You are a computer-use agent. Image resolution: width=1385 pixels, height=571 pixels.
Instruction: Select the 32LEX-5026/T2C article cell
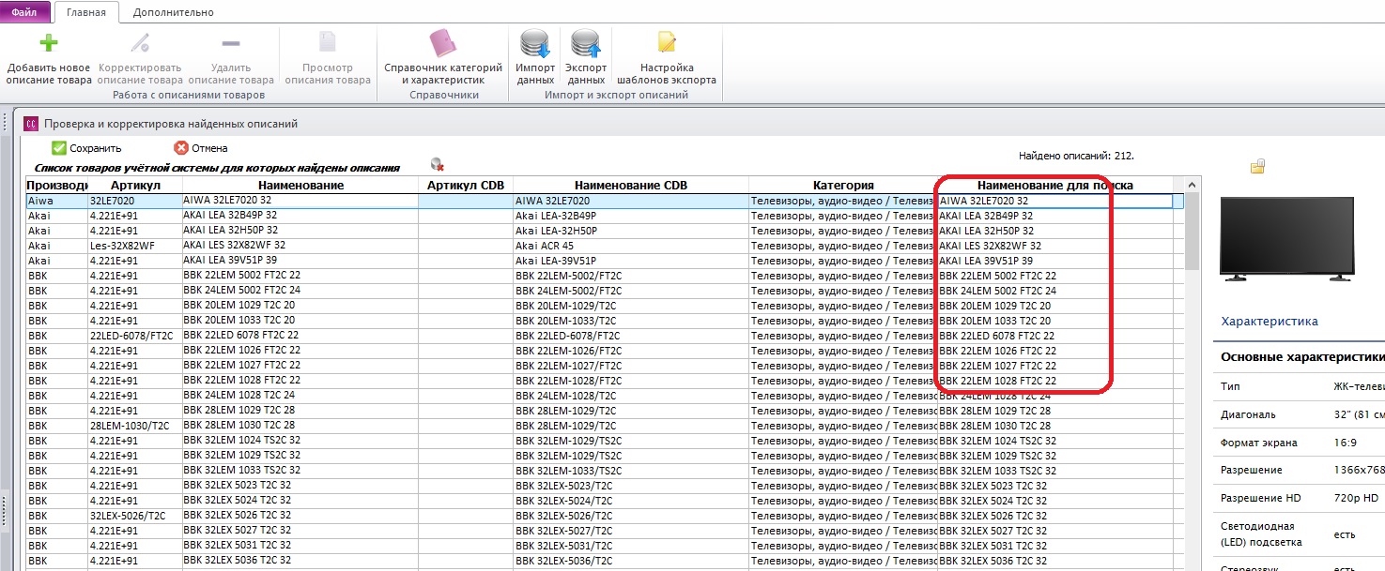point(134,516)
